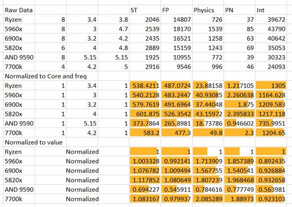Click the cell showing 2.395833
This screenshot has width=292, height=207.
click(239, 114)
